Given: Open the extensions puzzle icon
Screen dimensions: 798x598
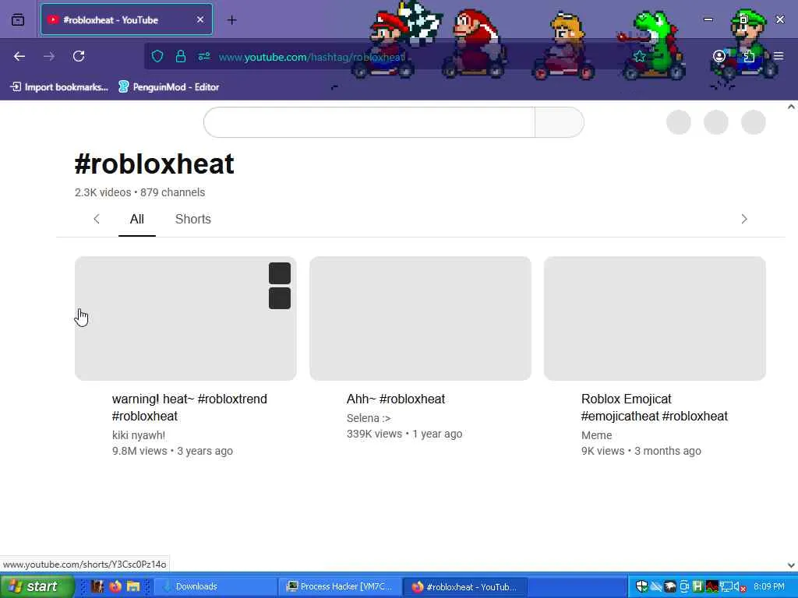Looking at the screenshot, I should (749, 56).
